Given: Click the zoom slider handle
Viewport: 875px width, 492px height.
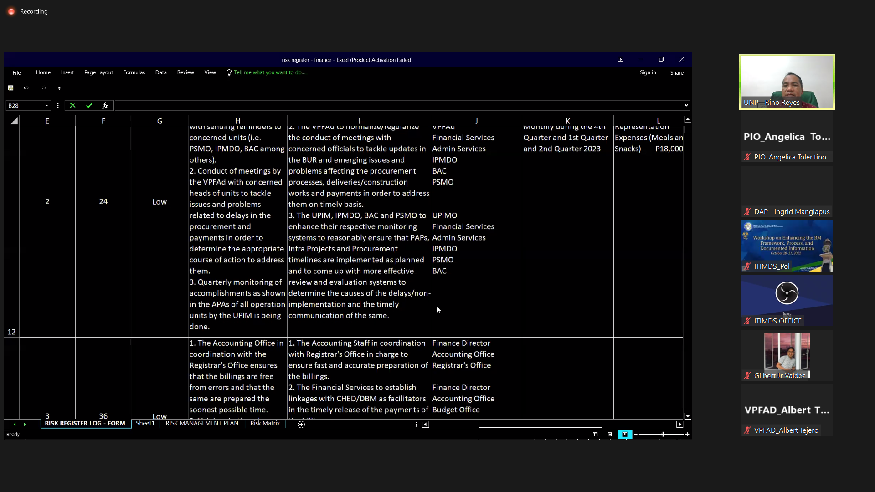Looking at the screenshot, I should [x=663, y=435].
